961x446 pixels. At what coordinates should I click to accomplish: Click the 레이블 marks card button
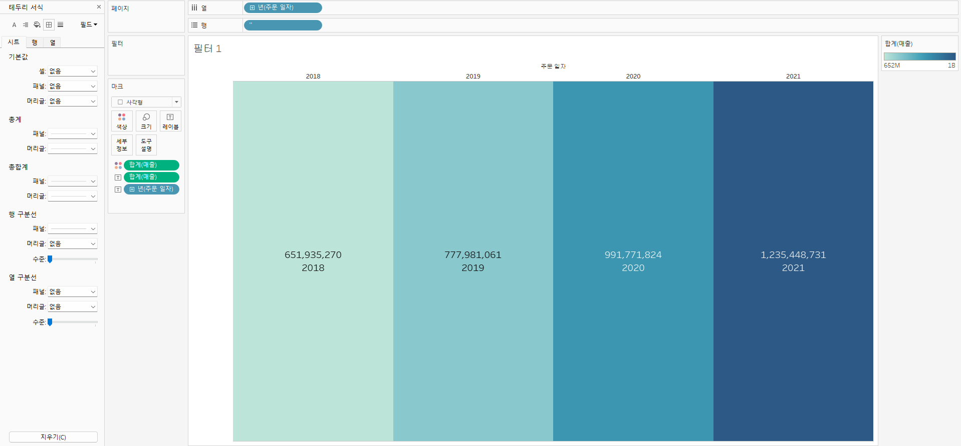coord(170,121)
